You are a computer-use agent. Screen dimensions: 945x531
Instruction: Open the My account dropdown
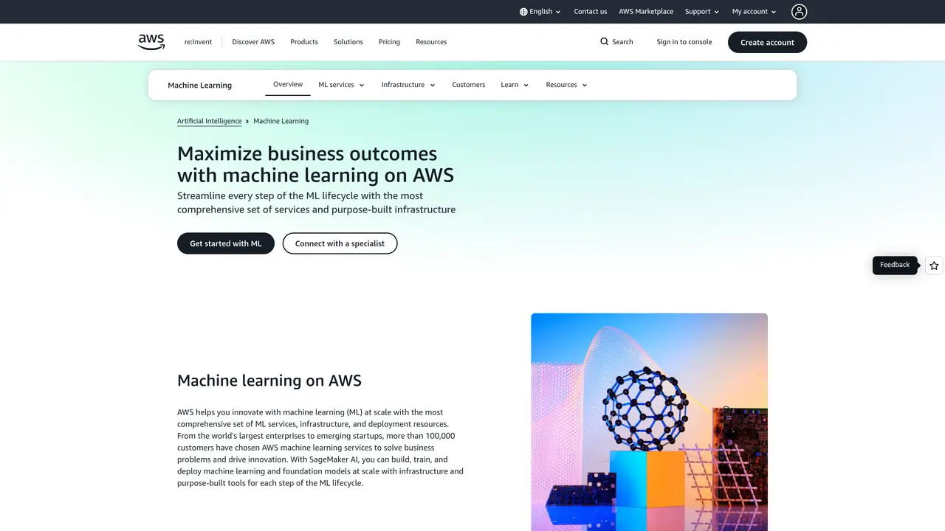[x=754, y=12]
